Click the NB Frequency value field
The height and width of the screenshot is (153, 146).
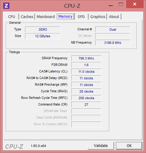(x=113, y=43)
